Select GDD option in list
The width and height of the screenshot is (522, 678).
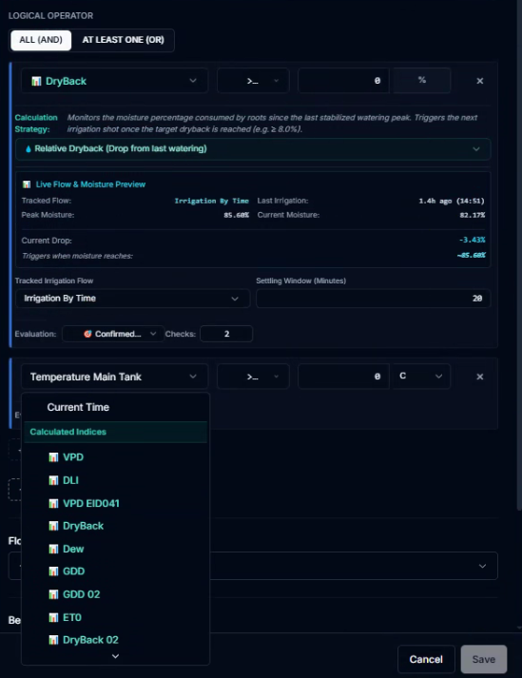(115, 571)
